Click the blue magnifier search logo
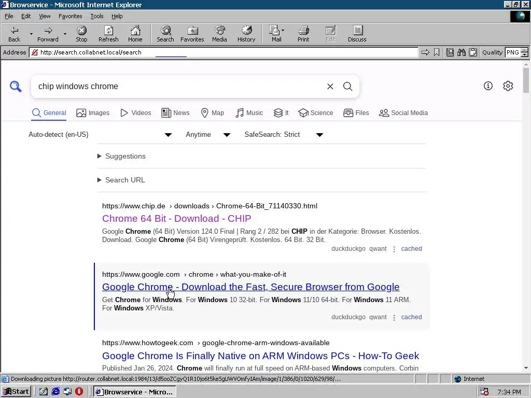This screenshot has height=398, width=531. pyautogui.click(x=16, y=87)
